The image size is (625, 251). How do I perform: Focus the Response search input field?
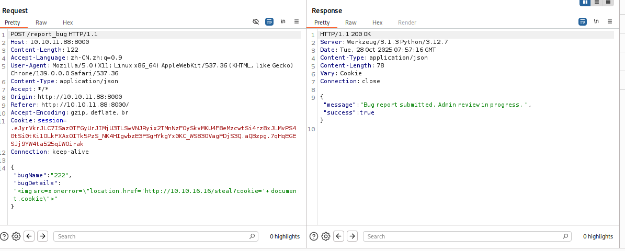467,236
